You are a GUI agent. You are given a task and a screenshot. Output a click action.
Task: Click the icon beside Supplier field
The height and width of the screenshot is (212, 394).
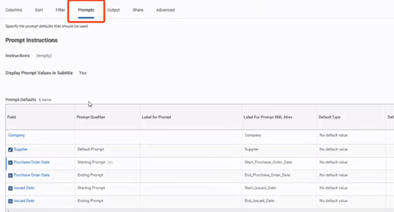coord(10,150)
